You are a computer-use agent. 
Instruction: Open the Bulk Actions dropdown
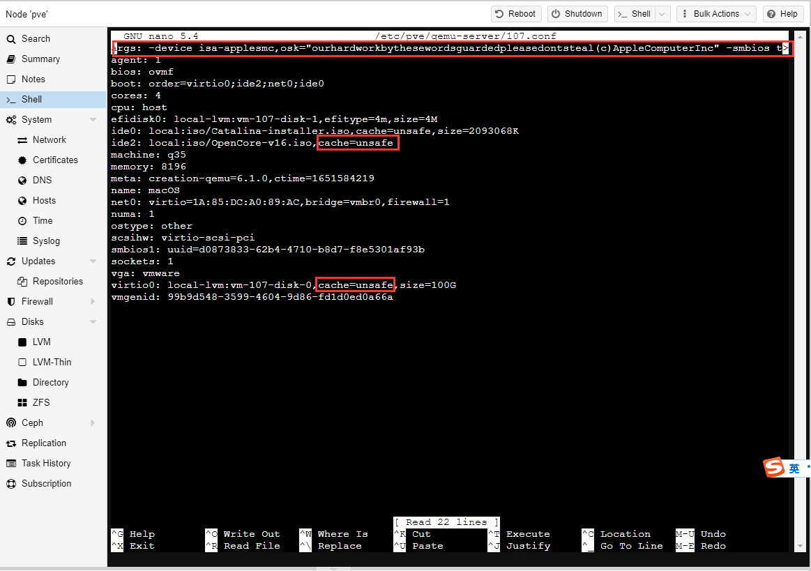(x=716, y=14)
